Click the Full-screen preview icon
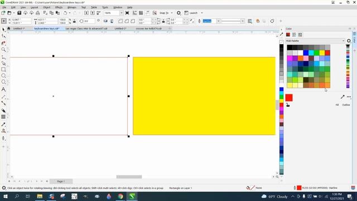357x201 pixels. pos(127,13)
